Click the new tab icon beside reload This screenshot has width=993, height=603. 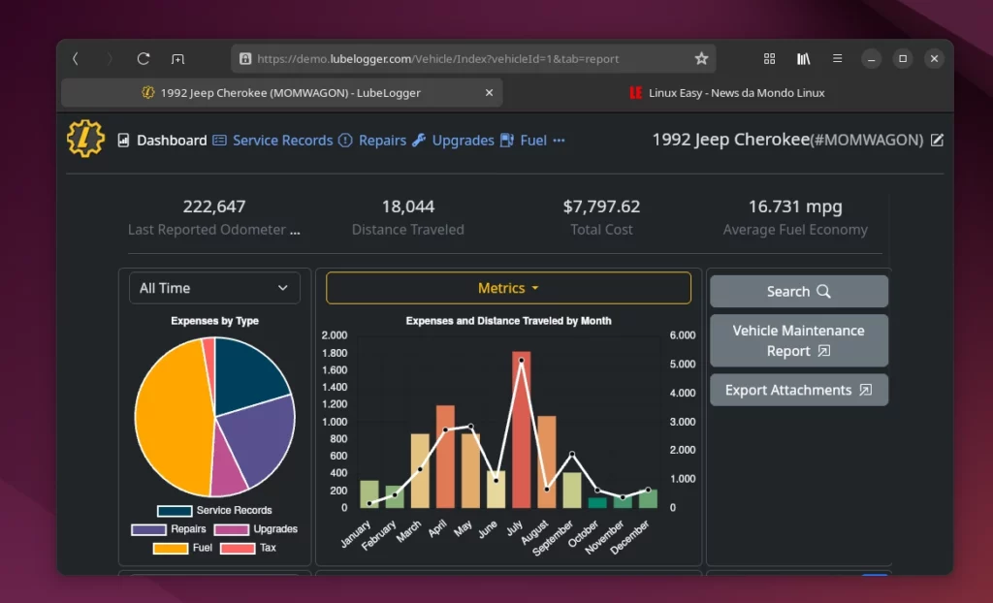(x=177, y=58)
